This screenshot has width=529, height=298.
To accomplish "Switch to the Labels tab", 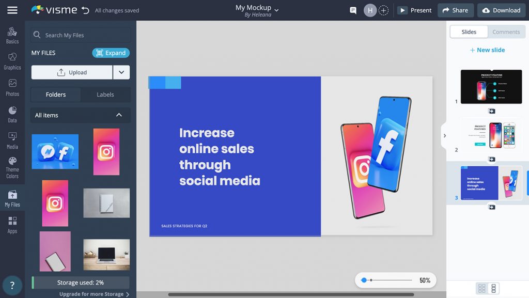I will pyautogui.click(x=105, y=95).
